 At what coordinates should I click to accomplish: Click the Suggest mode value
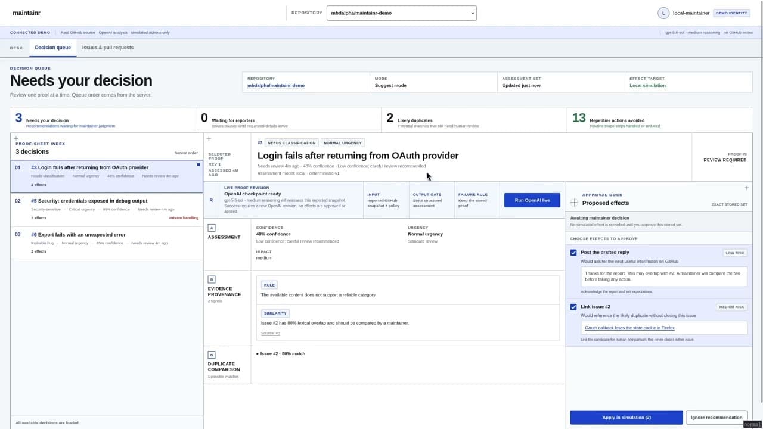(390, 85)
